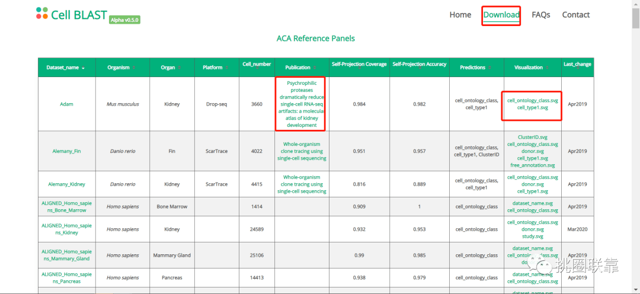Open the Home nav item
Viewport: 640px width, 294px height.
460,15
